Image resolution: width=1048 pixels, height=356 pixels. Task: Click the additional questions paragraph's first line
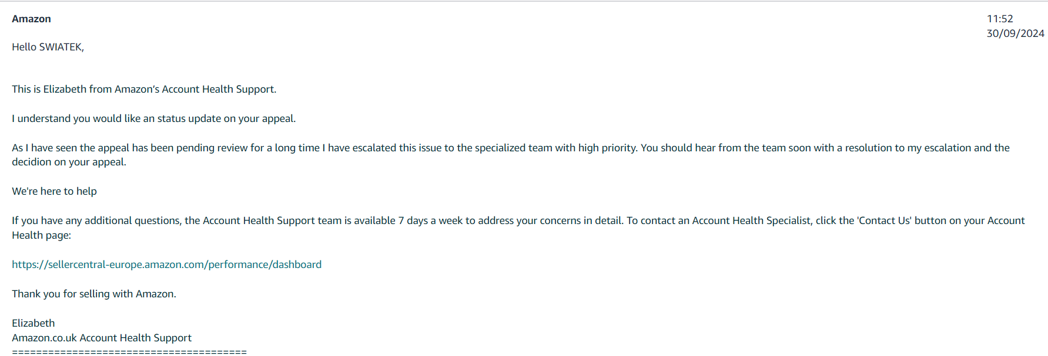pos(518,221)
